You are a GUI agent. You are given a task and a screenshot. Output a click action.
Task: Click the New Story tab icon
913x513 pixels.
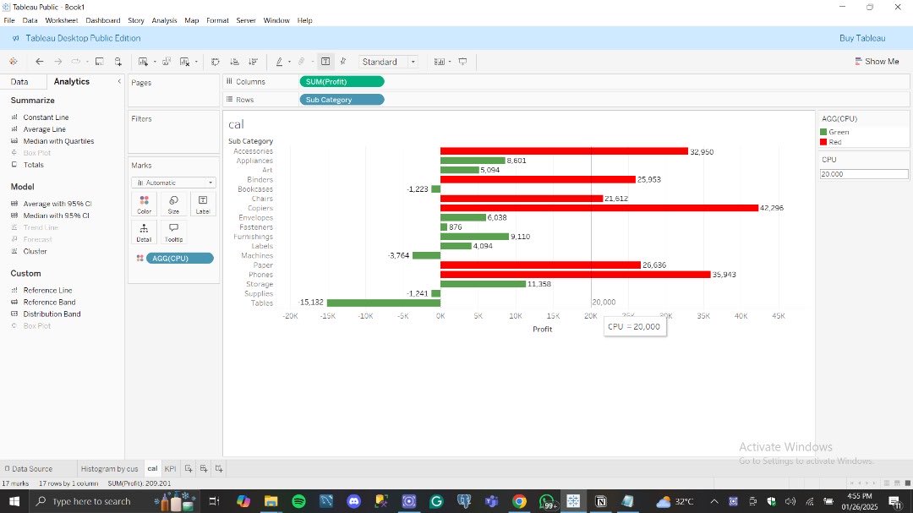point(219,468)
